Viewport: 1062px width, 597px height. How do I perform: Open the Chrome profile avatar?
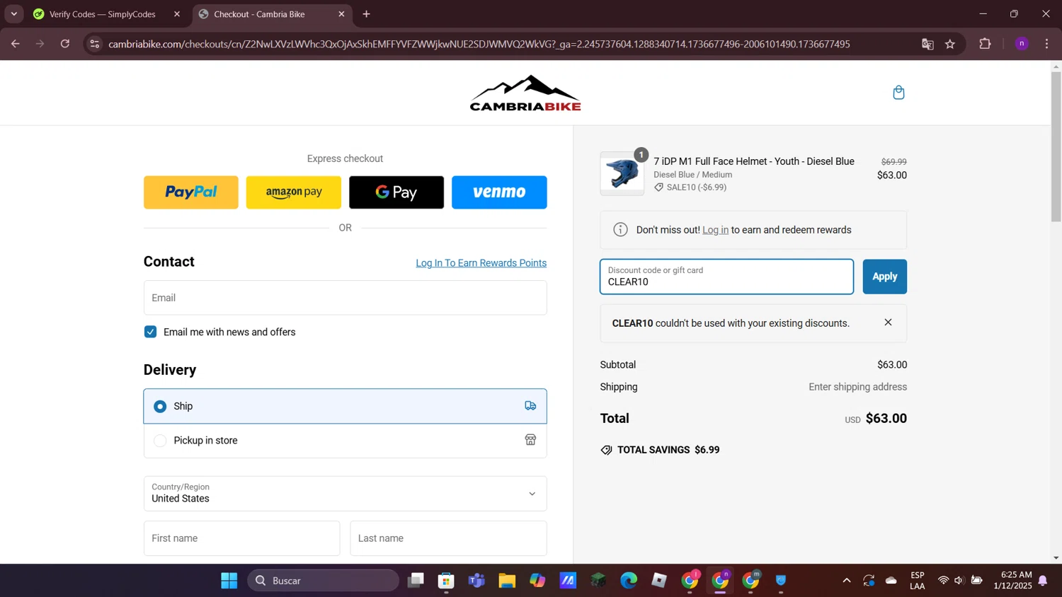pos(1022,44)
